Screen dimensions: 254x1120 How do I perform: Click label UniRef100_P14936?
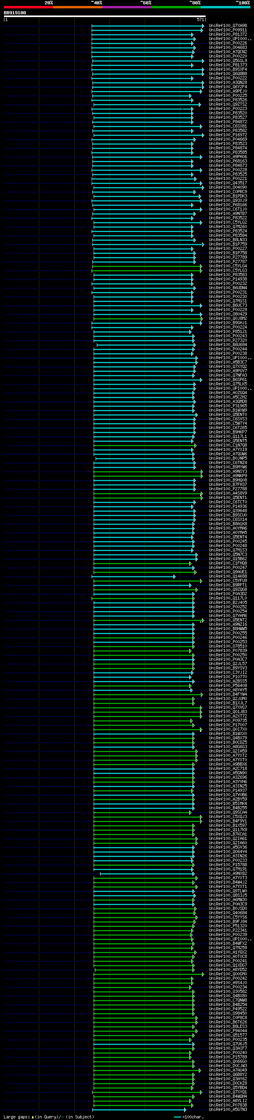(x=228, y=507)
